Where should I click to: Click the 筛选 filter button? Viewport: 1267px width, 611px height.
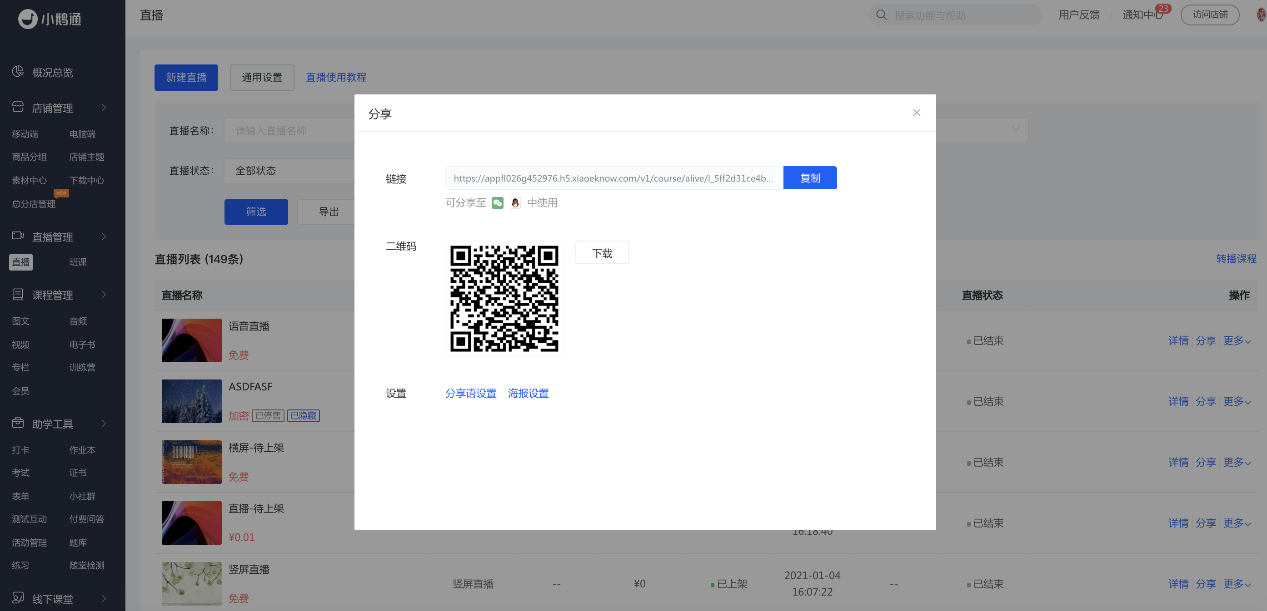click(256, 212)
